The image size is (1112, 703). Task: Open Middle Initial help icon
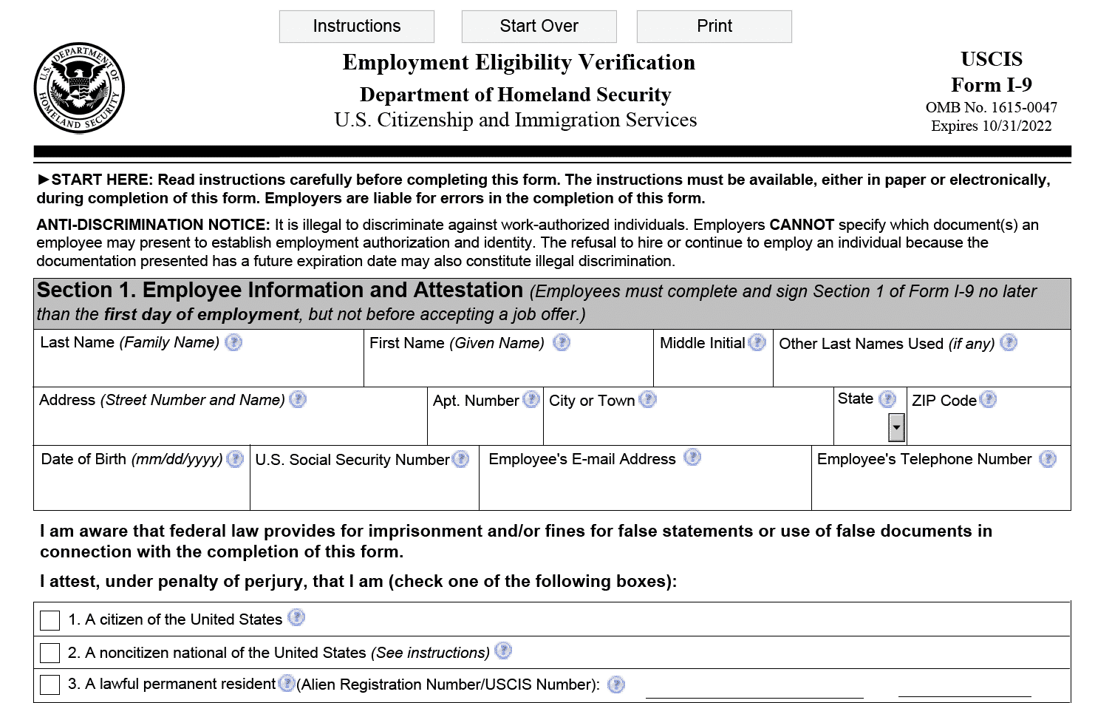tap(757, 342)
